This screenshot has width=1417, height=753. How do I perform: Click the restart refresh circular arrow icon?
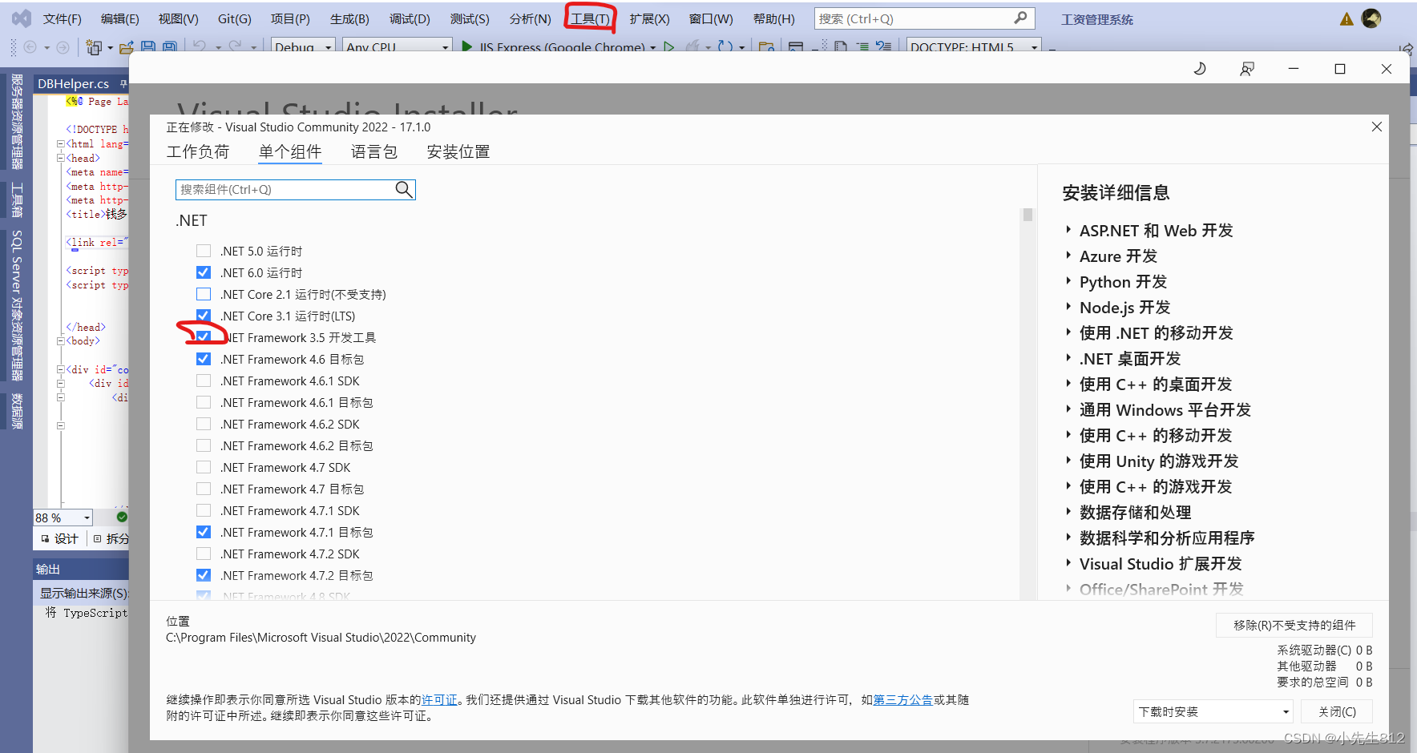pos(725,47)
